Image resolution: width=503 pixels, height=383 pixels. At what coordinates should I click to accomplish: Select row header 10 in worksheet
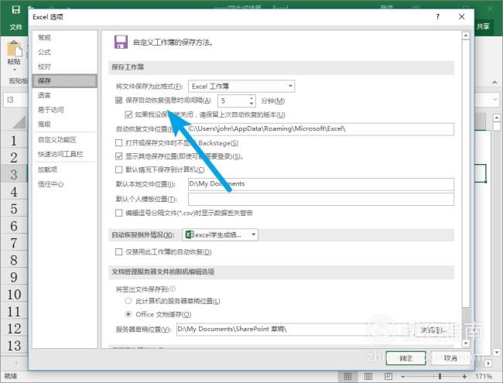14,295
